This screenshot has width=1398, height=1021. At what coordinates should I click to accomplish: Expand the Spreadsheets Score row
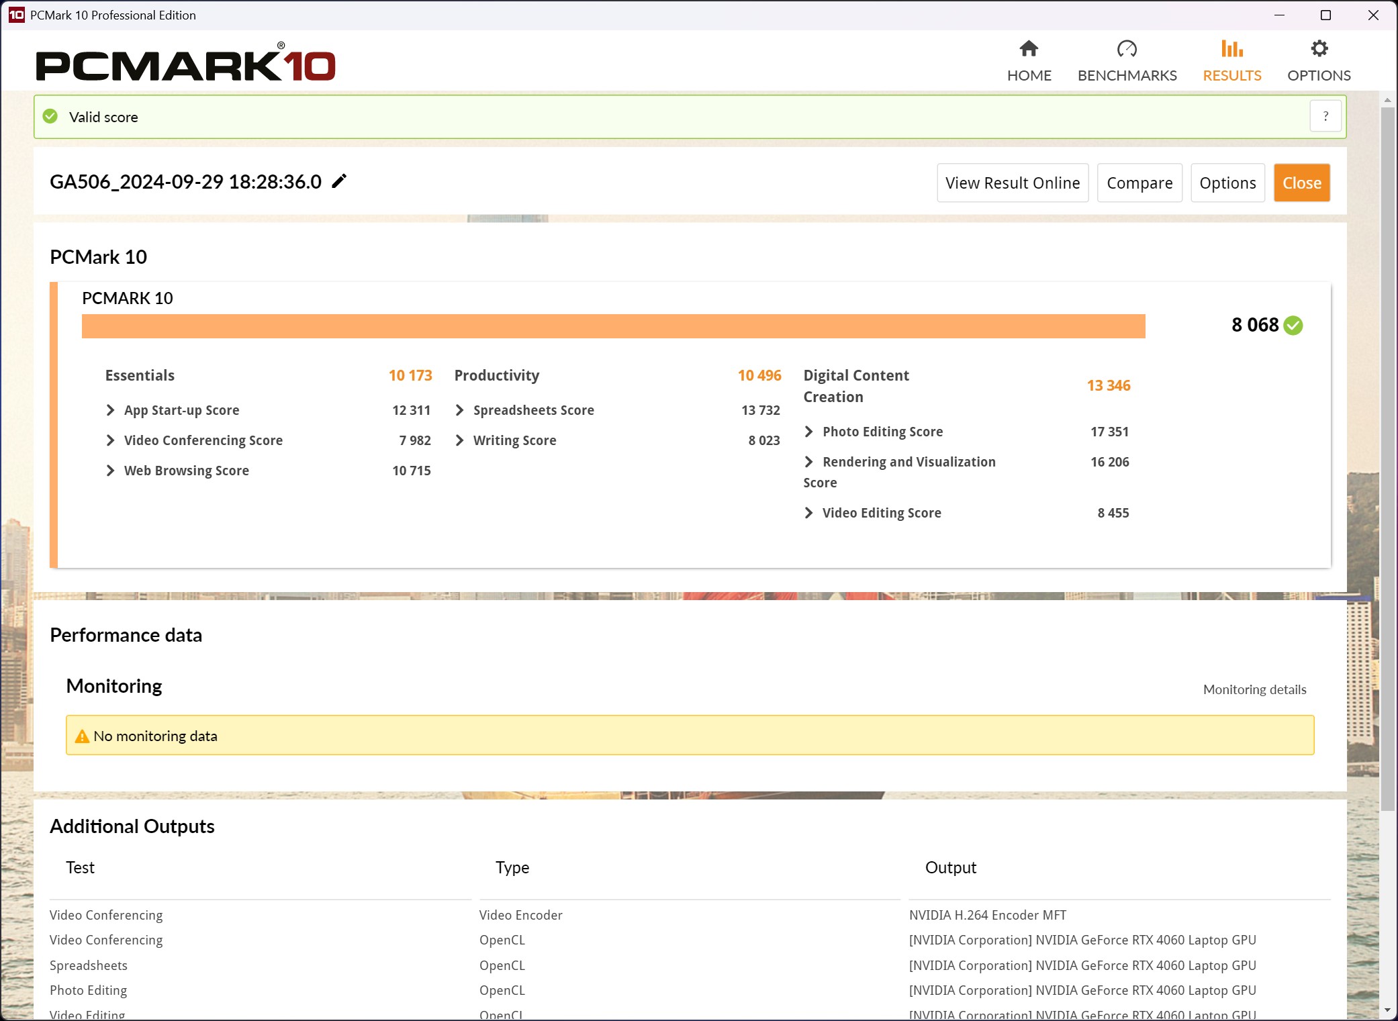pos(460,410)
